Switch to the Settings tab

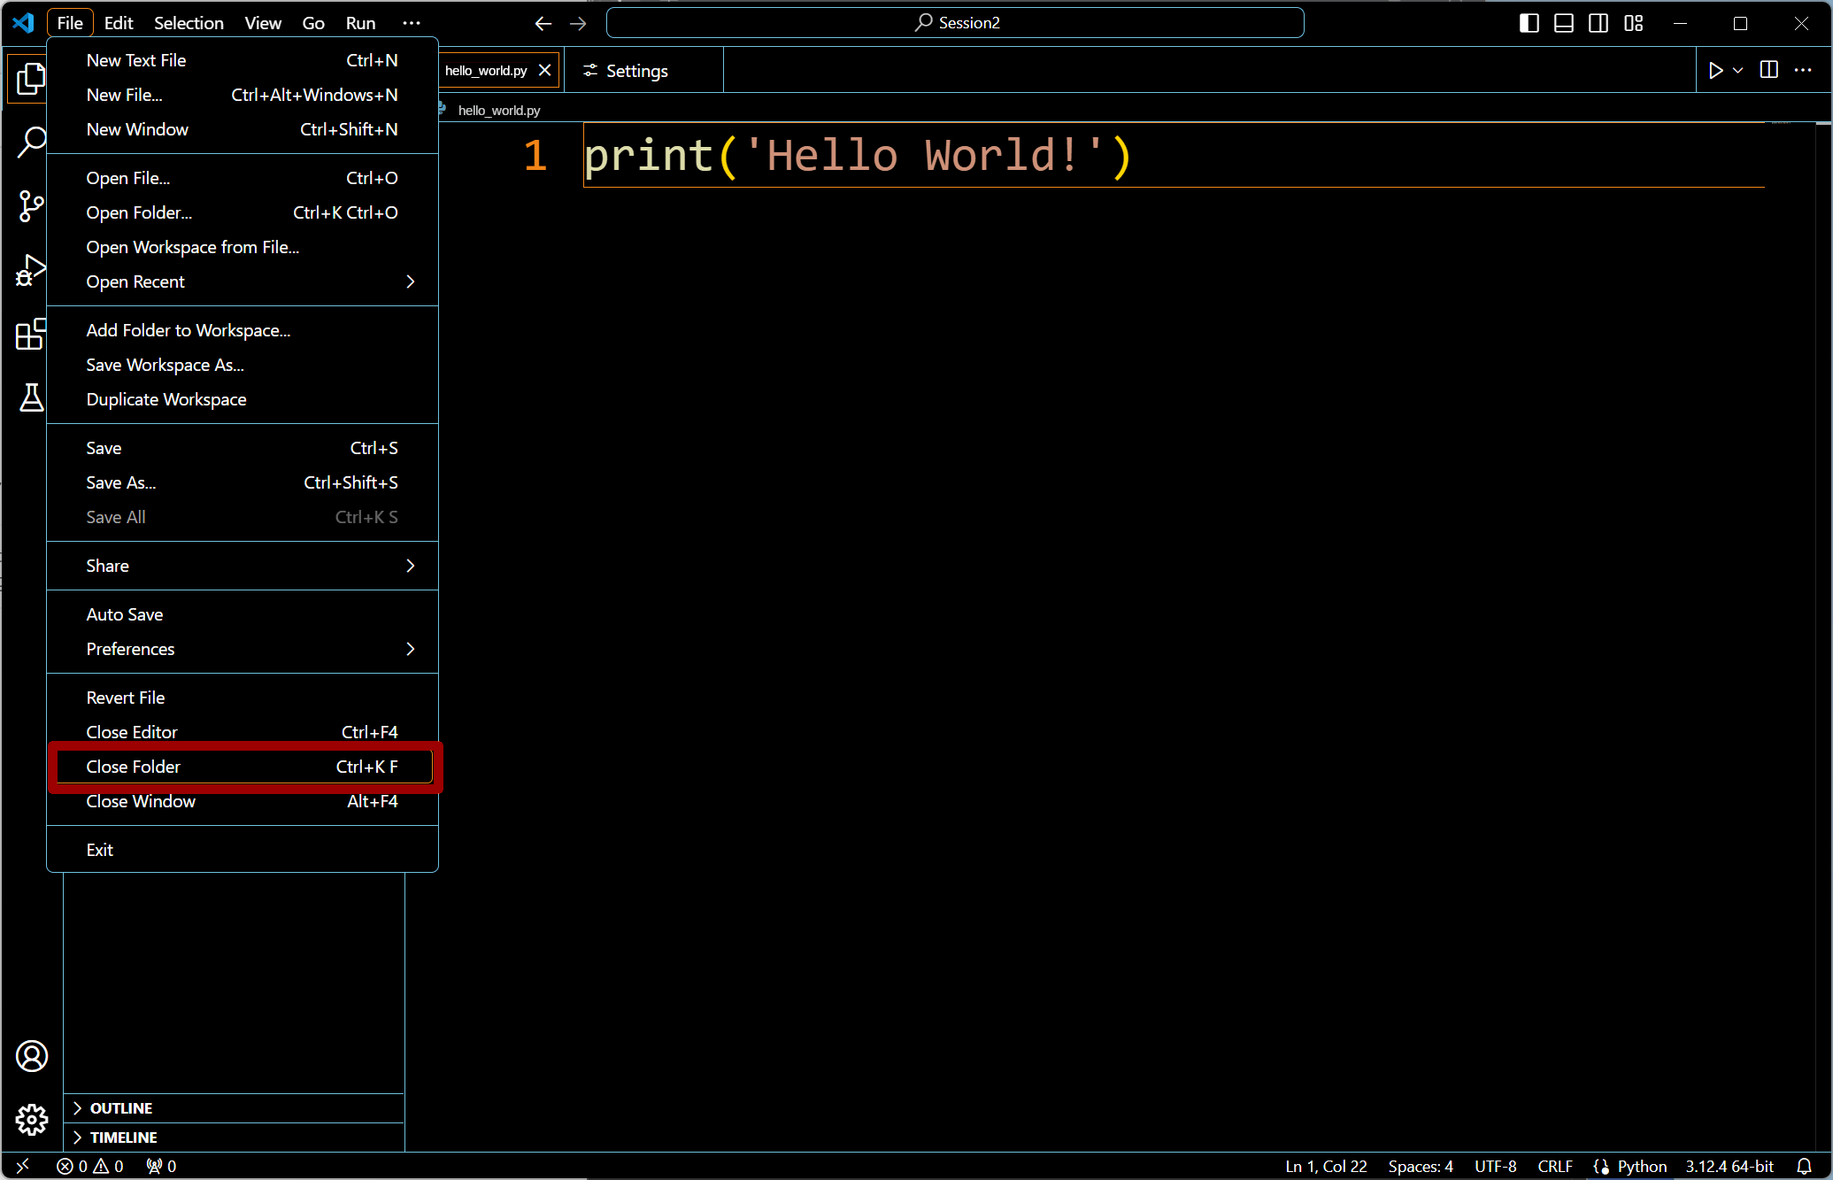[x=636, y=71]
